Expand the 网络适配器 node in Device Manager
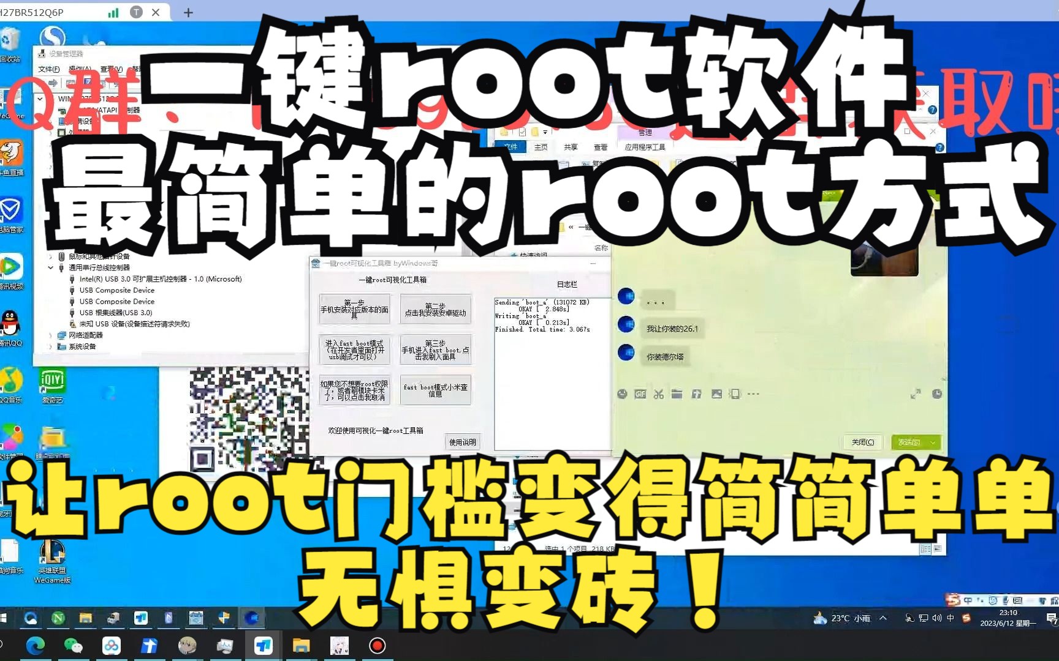 (51, 335)
